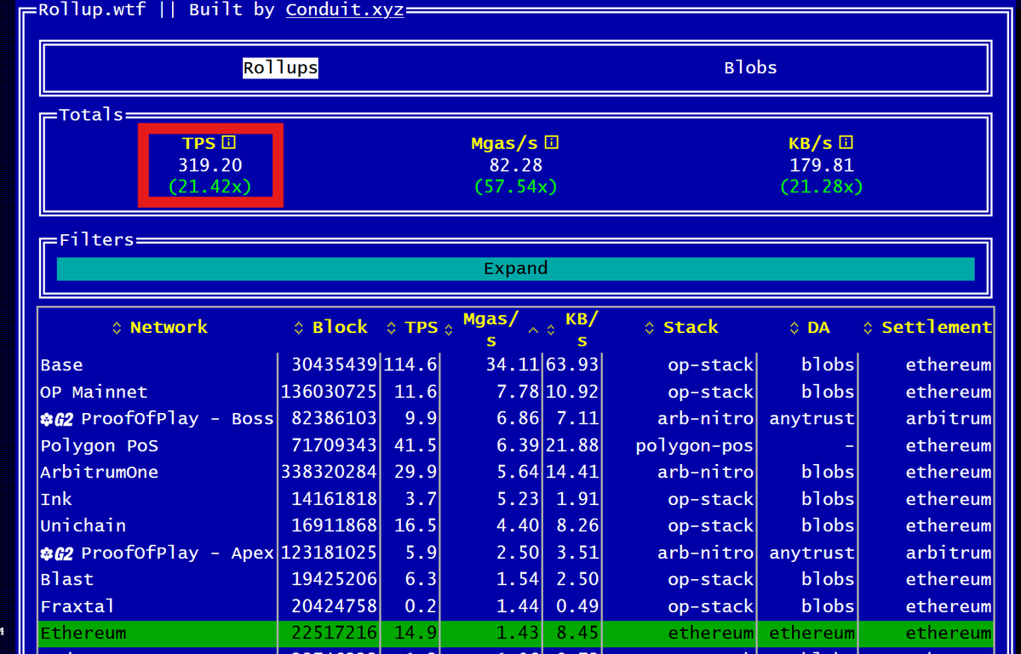
Task: Sort table by KB/s column arrows
Action: [x=551, y=330]
